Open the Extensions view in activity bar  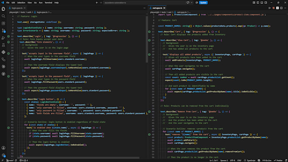coord(3,23)
